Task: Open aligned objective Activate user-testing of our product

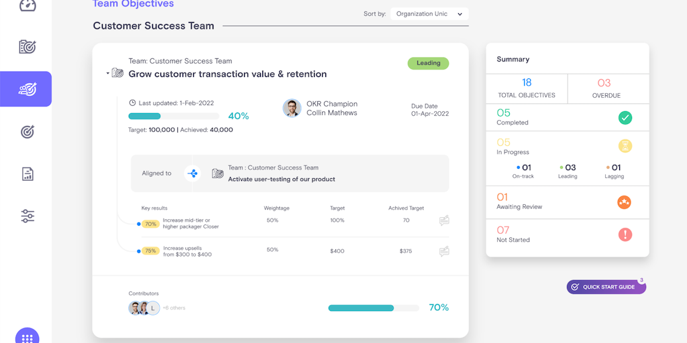Action: [281, 179]
